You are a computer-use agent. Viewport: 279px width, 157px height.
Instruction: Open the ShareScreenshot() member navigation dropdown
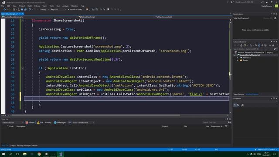coord(193,17)
